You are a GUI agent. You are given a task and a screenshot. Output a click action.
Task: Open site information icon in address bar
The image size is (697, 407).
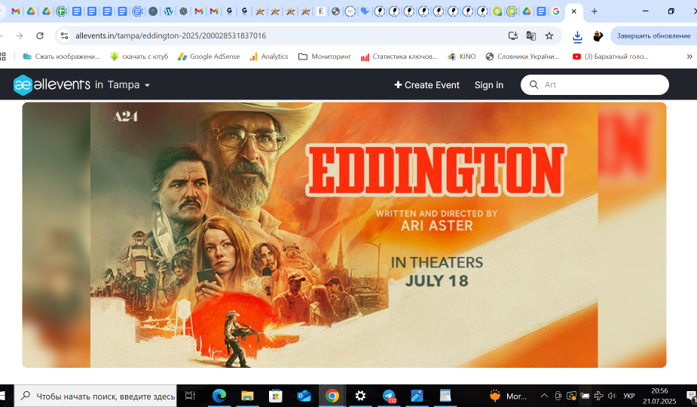tap(65, 35)
